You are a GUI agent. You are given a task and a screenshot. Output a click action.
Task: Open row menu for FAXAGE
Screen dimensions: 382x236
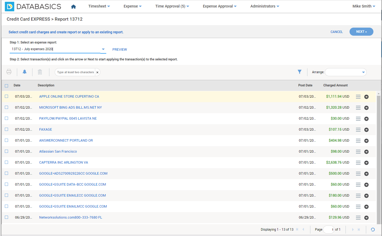(358, 130)
